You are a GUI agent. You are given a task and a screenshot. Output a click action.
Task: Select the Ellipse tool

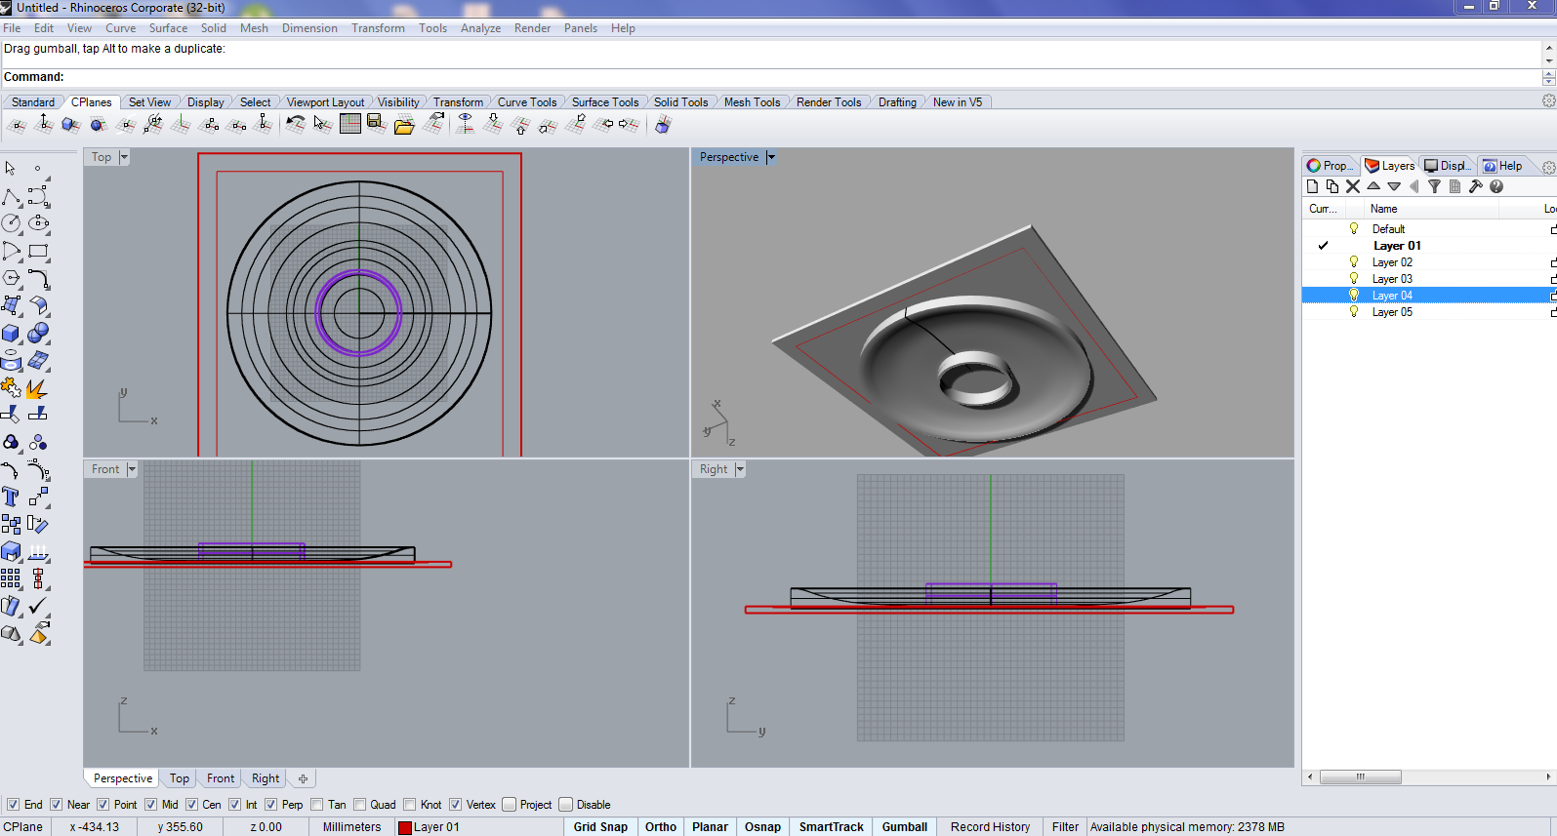coord(38,223)
